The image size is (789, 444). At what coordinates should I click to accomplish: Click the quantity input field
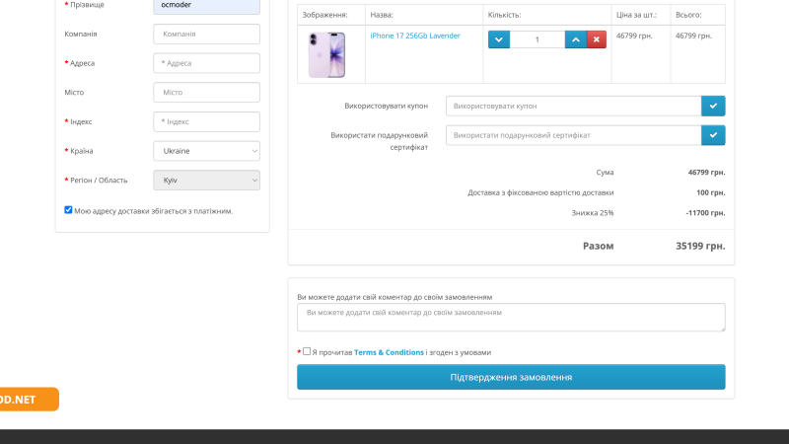tap(537, 39)
